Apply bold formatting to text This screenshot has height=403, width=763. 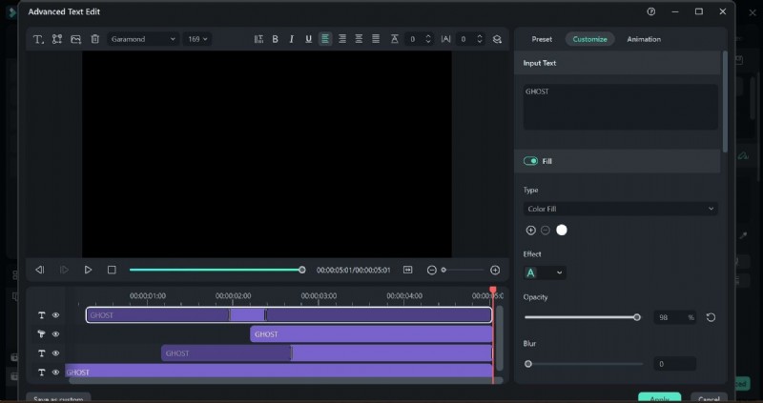pos(276,39)
